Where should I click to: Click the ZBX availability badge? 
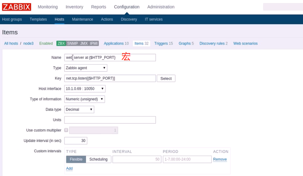[x=61, y=43]
